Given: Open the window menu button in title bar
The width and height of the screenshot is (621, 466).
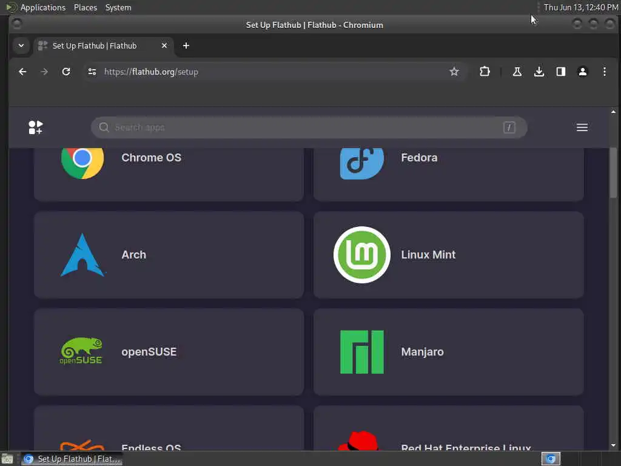Looking at the screenshot, I should click(x=16, y=24).
